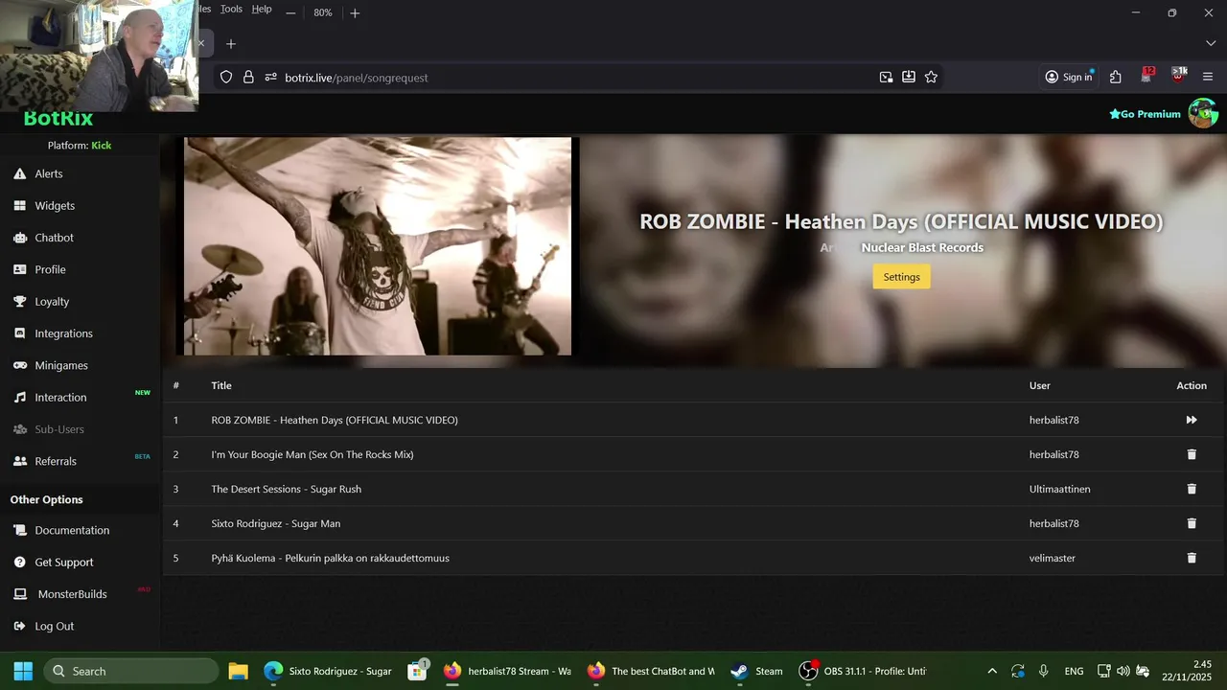This screenshot has height=690, width=1227.
Task: Click the ENG language indicator
Action: pyautogui.click(x=1074, y=671)
